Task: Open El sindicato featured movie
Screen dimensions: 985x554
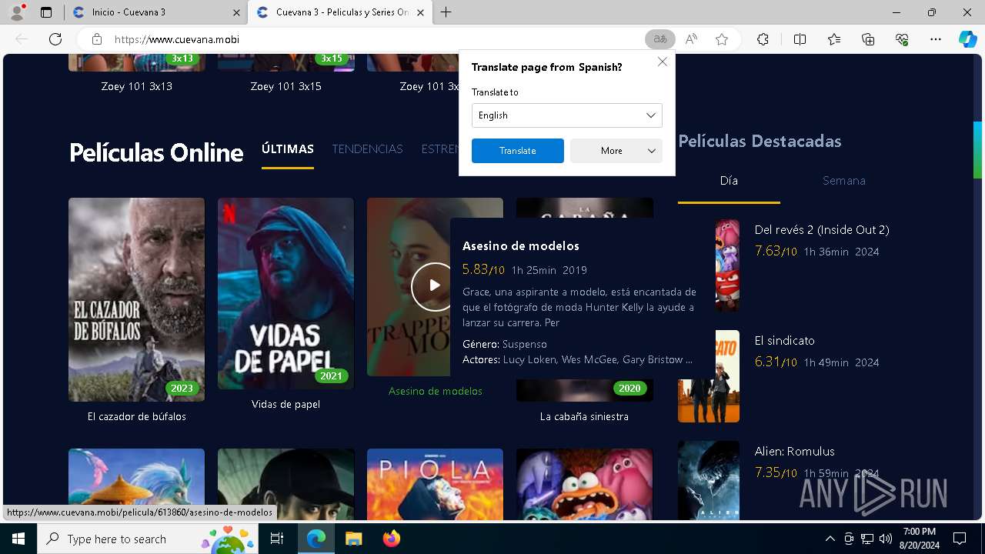Action: [784, 340]
